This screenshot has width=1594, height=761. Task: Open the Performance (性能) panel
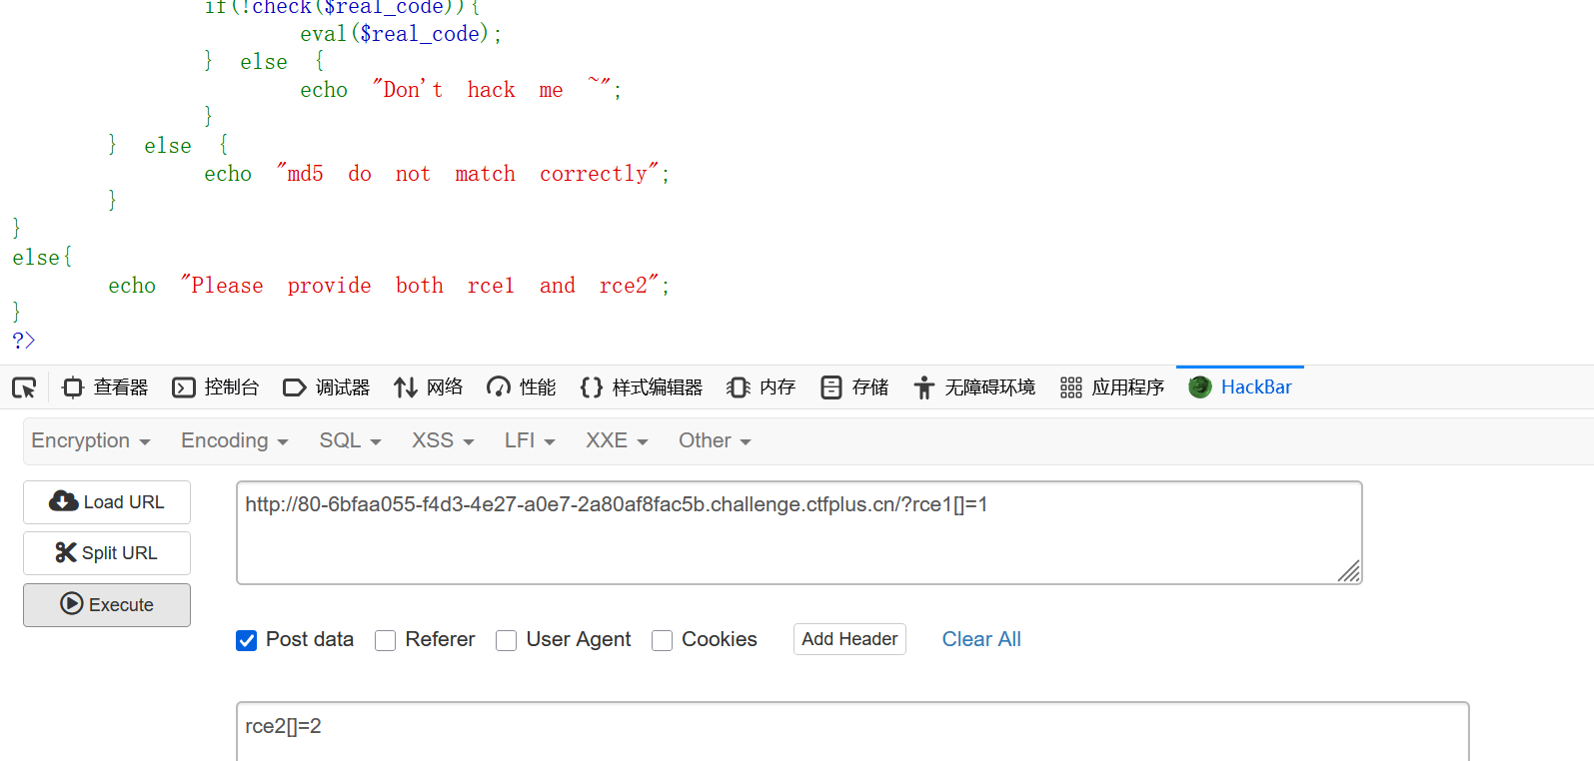(x=521, y=387)
